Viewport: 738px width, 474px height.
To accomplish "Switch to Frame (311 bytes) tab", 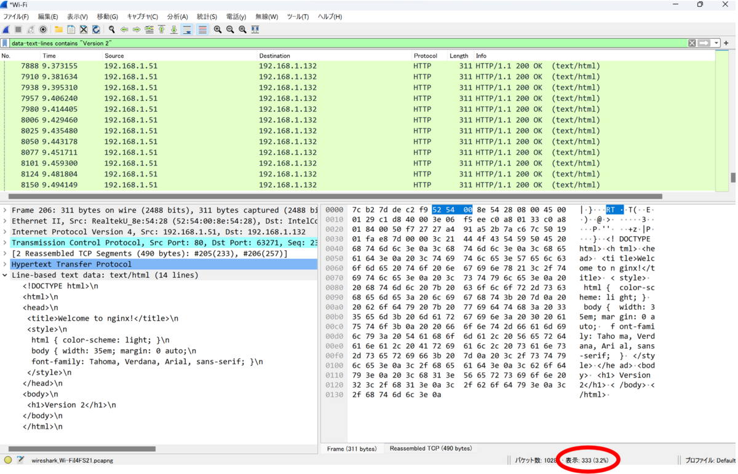I will click(x=352, y=449).
